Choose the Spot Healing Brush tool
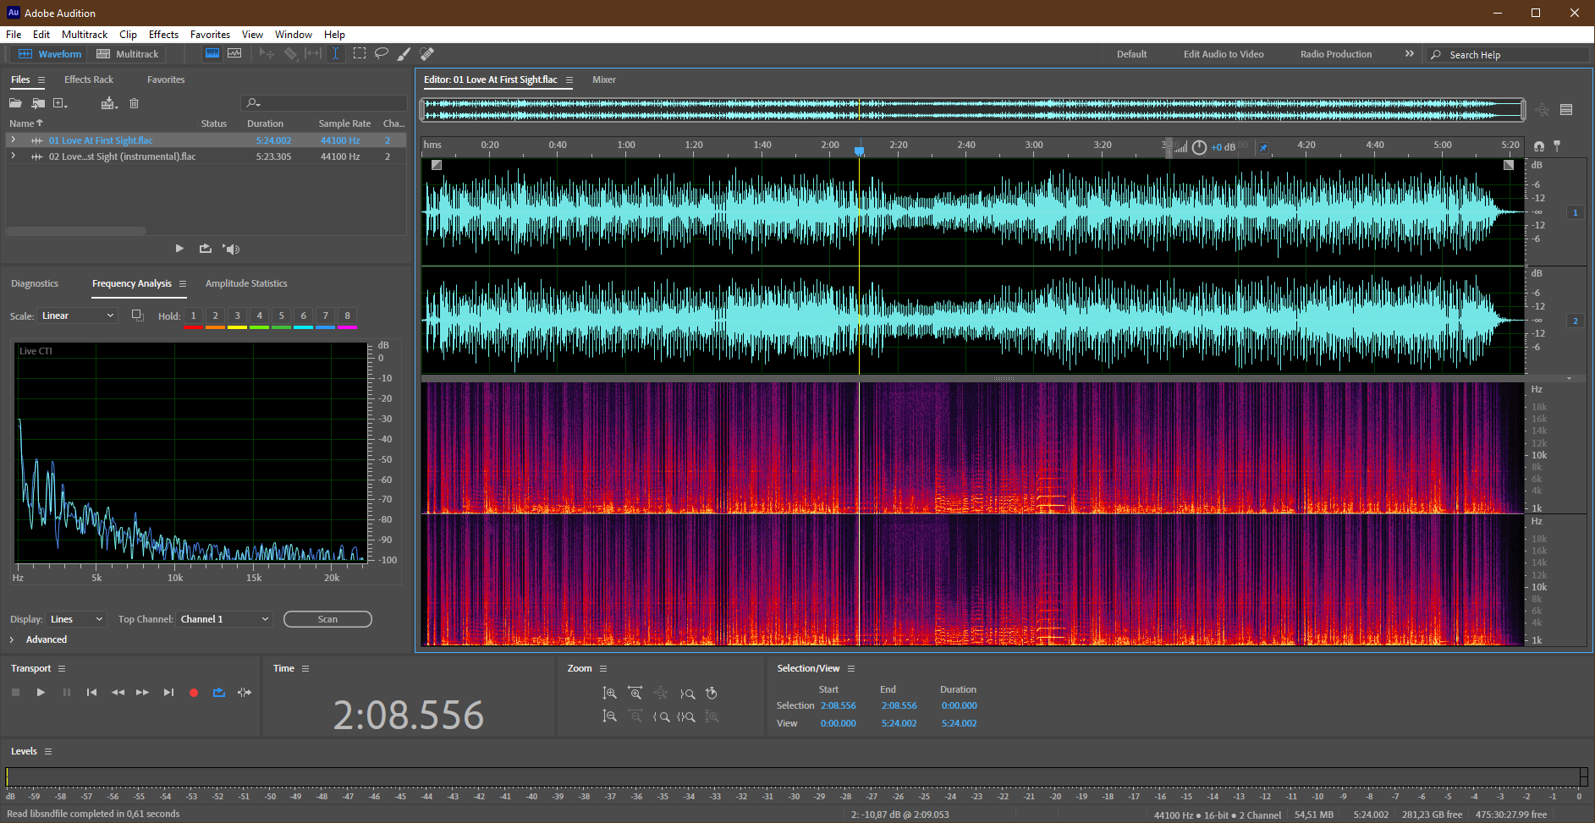Image resolution: width=1595 pixels, height=823 pixels. pyautogui.click(x=427, y=53)
